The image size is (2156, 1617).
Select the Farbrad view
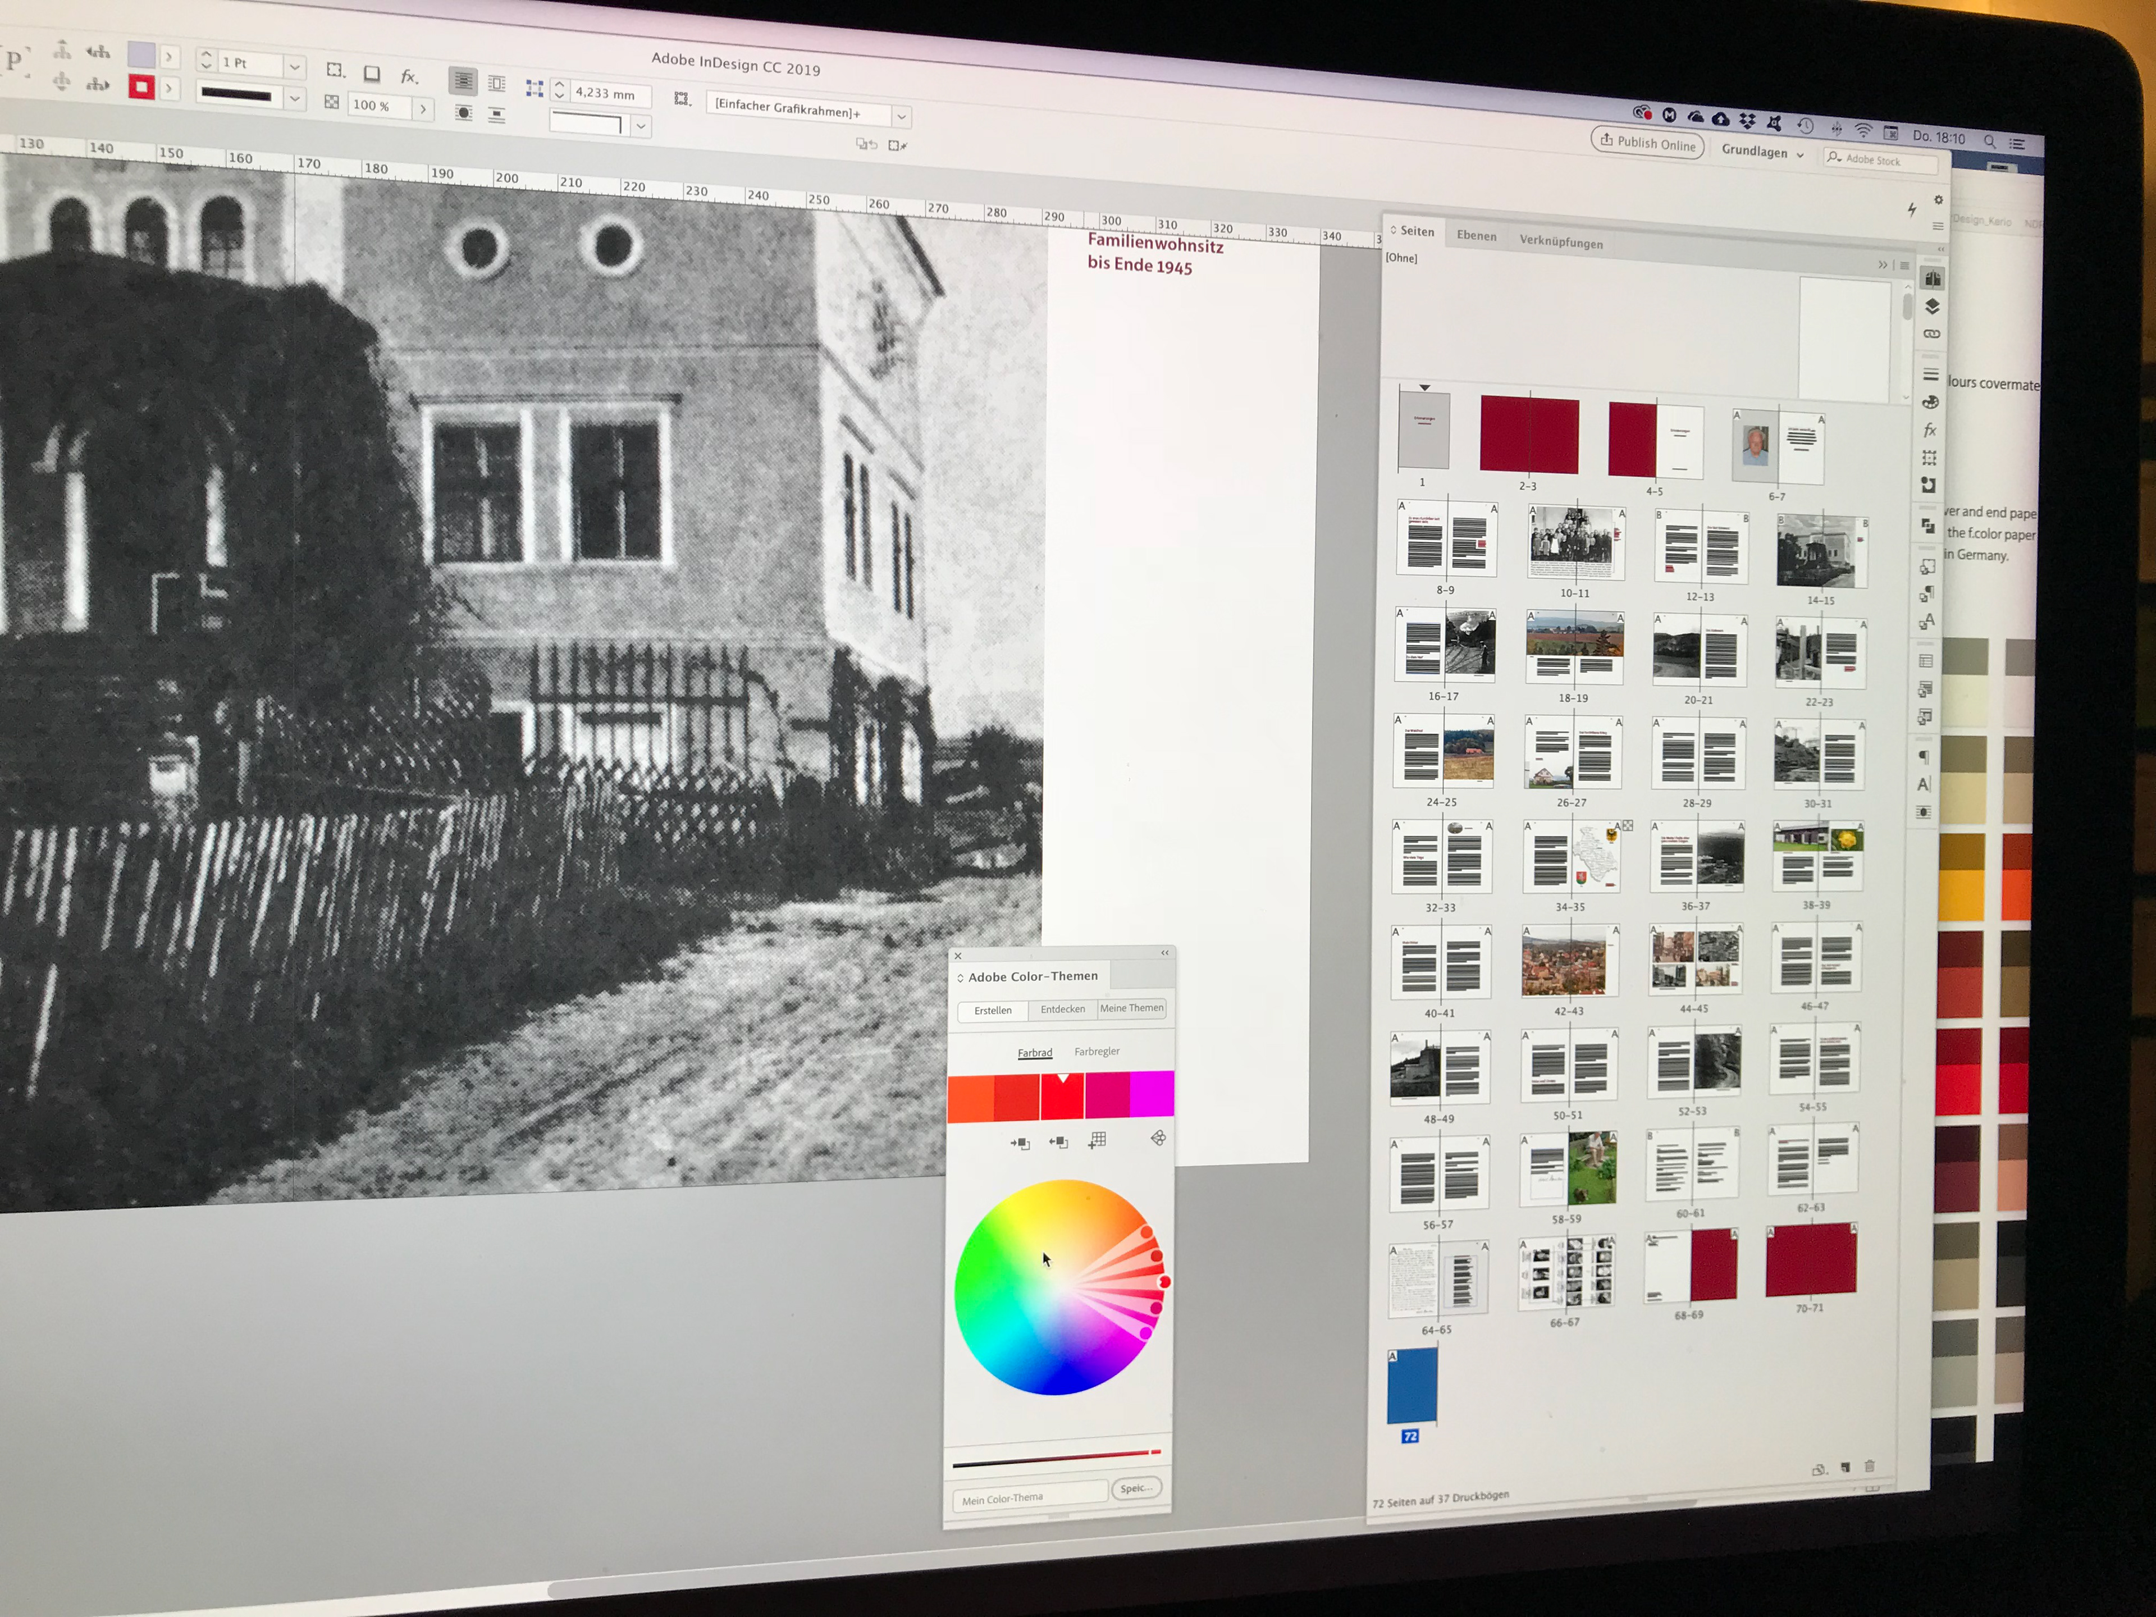[x=1035, y=1053]
